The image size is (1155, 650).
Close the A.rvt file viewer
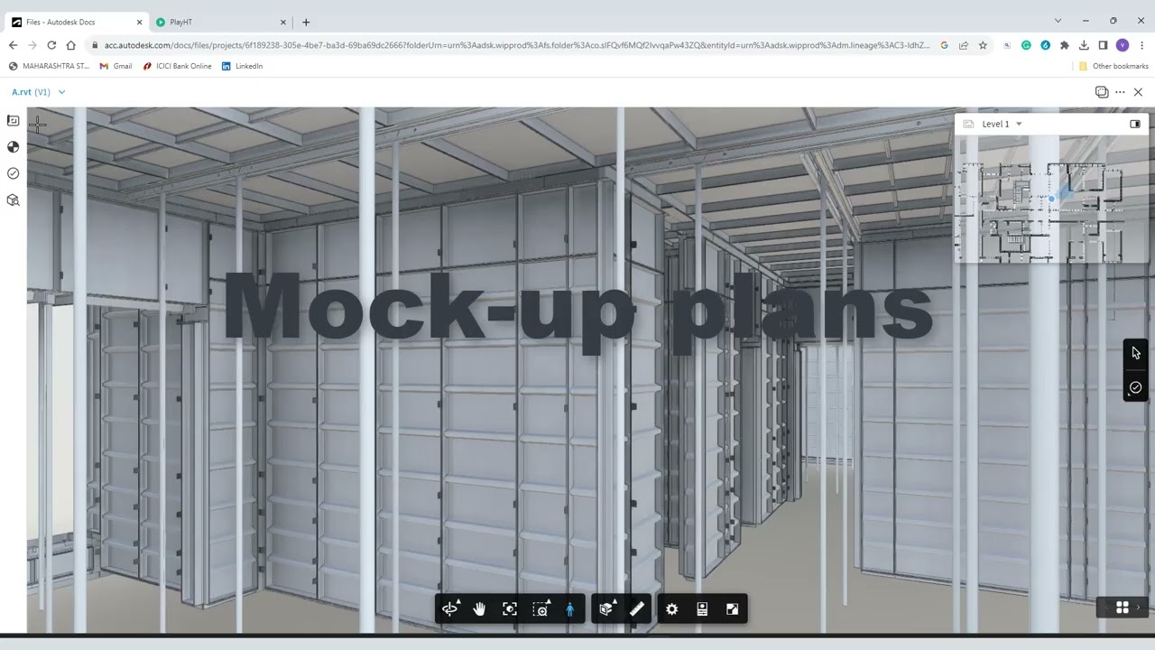[1138, 92]
